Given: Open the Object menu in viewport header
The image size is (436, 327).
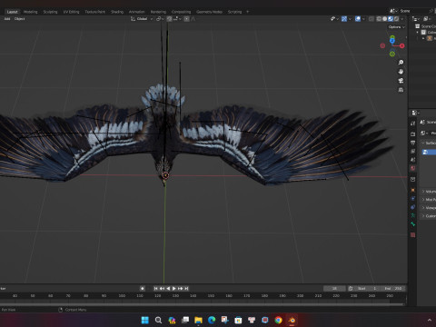Looking at the screenshot, I should coord(20,19).
